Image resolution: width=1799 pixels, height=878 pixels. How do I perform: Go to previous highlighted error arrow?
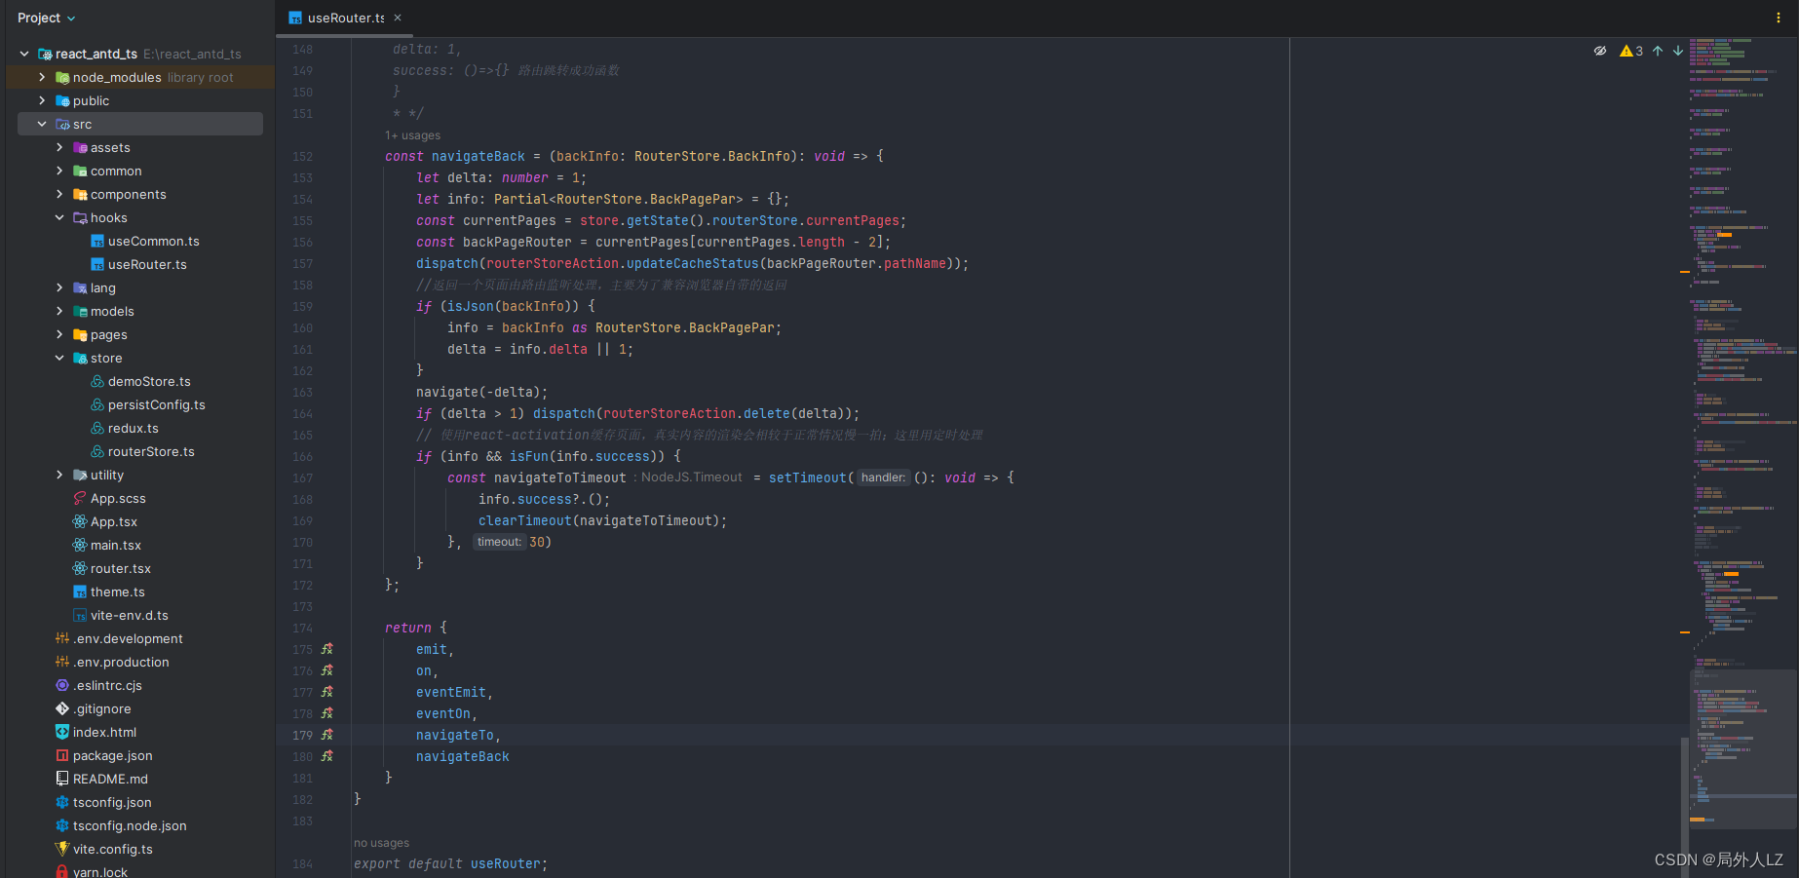pos(1658,51)
